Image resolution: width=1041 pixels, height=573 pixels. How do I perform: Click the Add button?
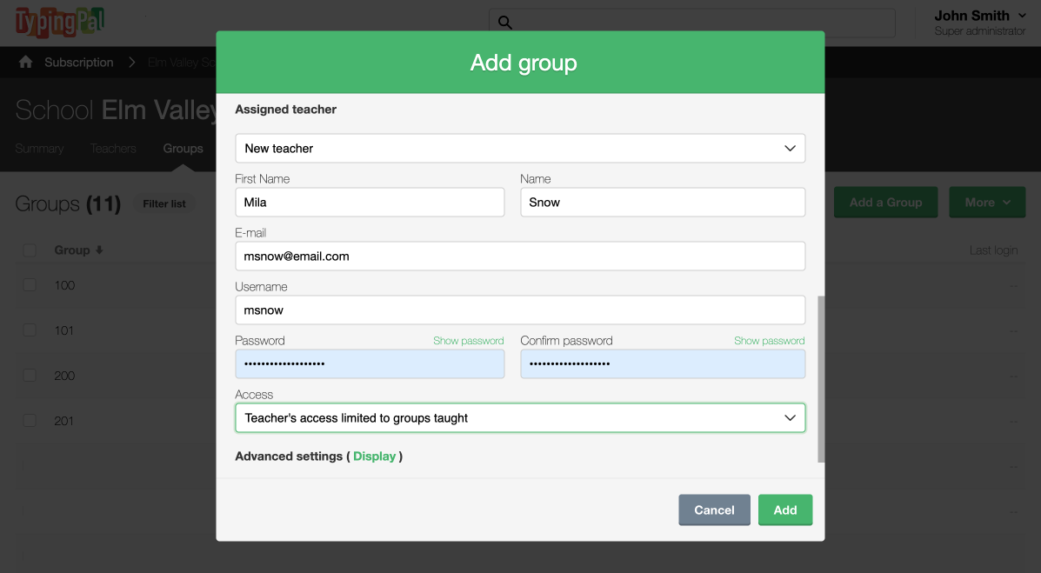784,510
